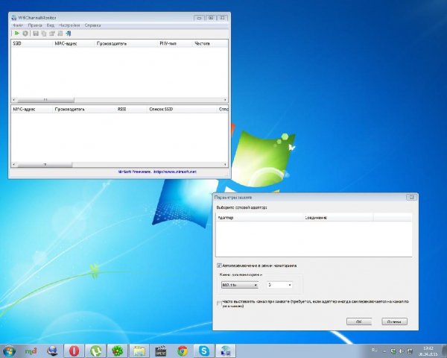Click the Соединение column header in dialog
447x358 pixels.
coord(338,218)
